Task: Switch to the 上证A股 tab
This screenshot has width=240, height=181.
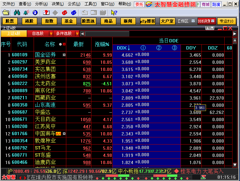Action: pyautogui.click(x=14, y=34)
